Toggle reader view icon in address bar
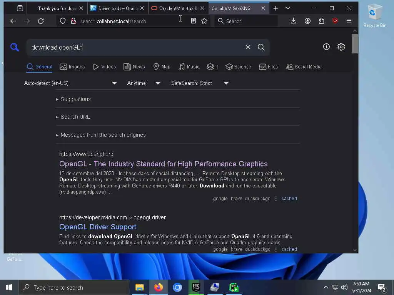394x295 pixels. click(193, 21)
